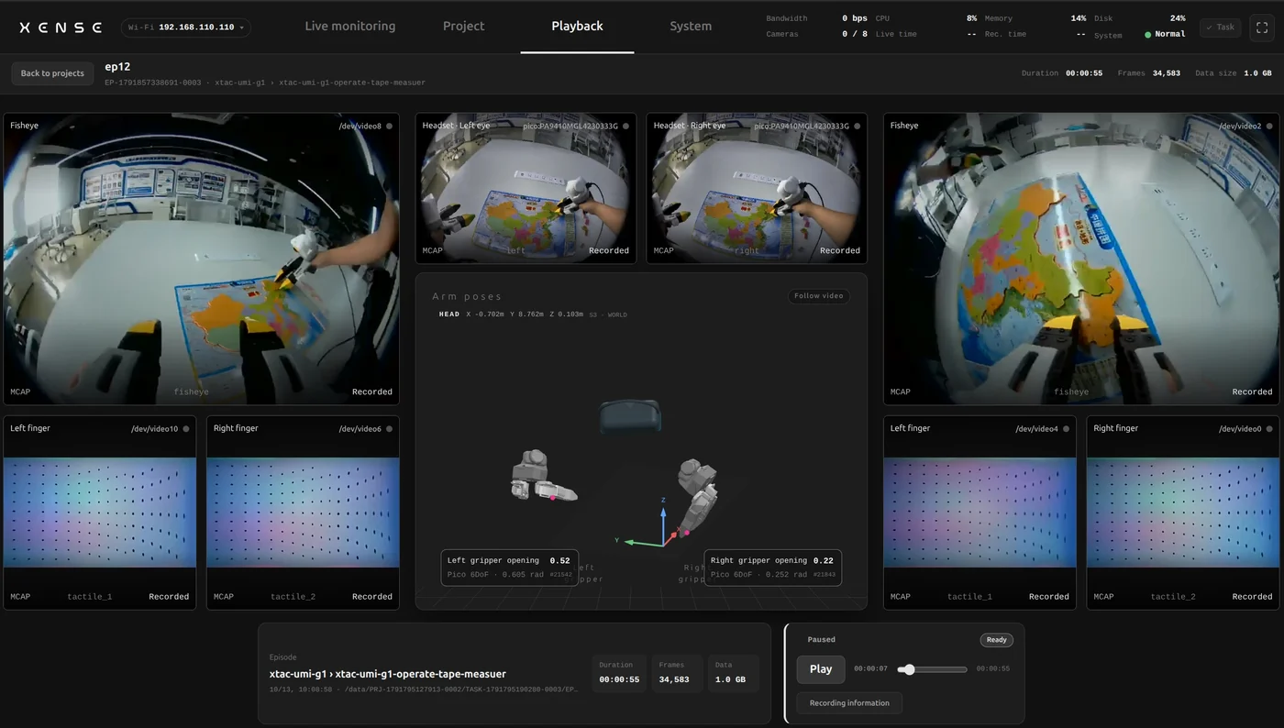Click the status dot beside /dev/video10
This screenshot has width=1284, height=728.
[186, 428]
